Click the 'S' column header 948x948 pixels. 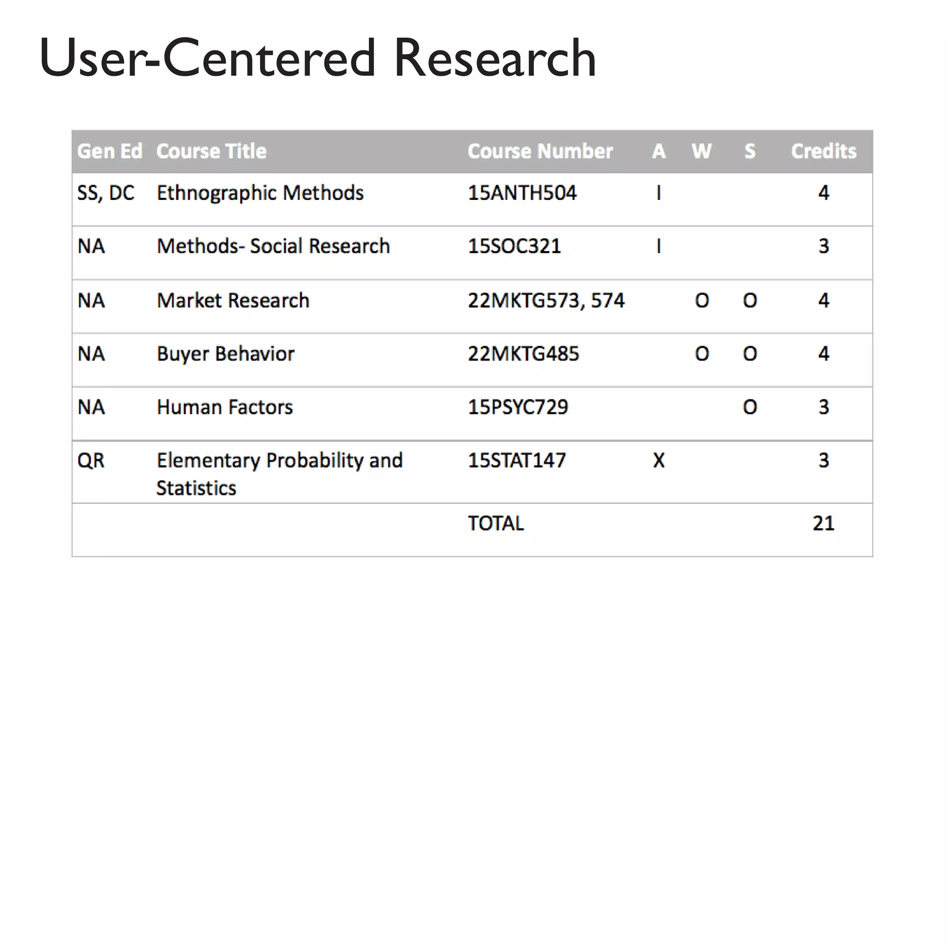(x=750, y=151)
